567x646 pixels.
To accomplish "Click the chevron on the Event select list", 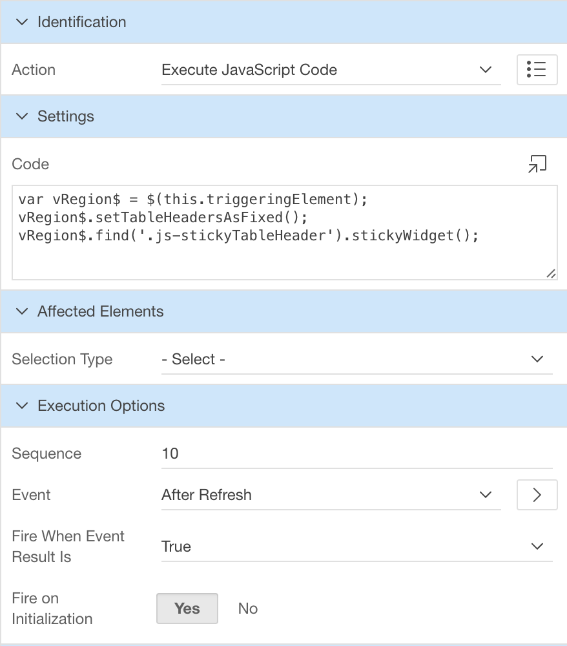I will 486,495.
